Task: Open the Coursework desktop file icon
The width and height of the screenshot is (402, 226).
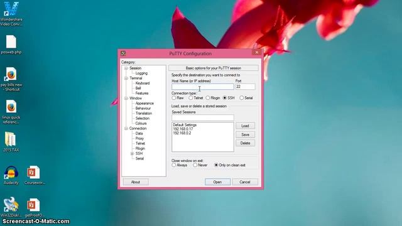Action: (x=34, y=175)
